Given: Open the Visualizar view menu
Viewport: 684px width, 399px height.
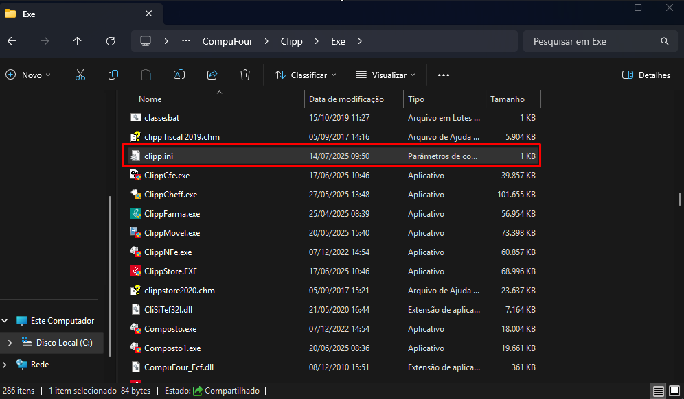Looking at the screenshot, I should (x=386, y=75).
